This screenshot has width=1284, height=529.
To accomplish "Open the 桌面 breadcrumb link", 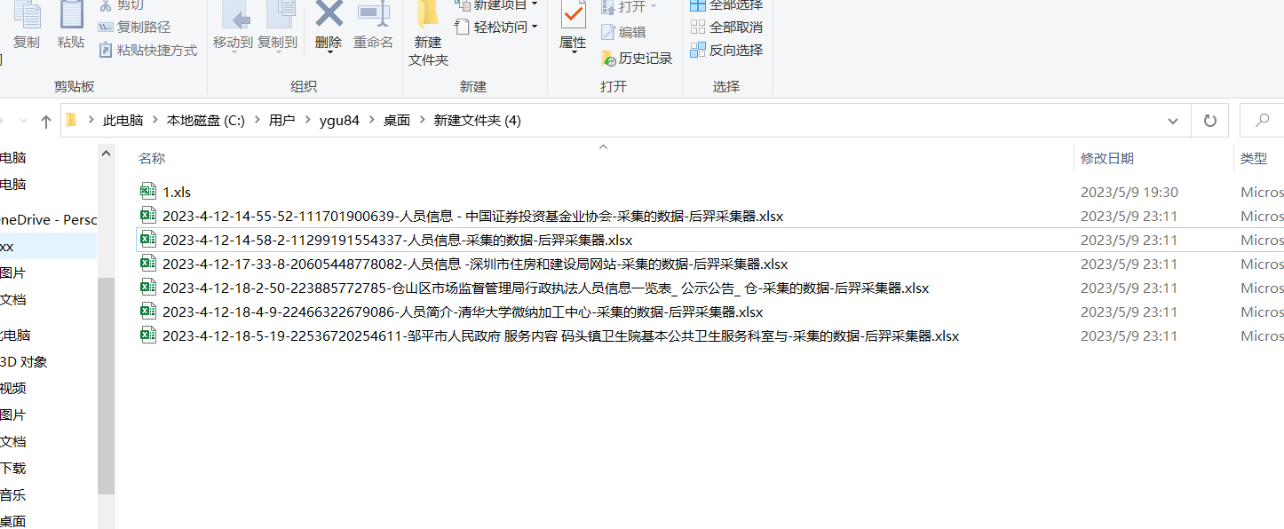I will click(x=396, y=120).
